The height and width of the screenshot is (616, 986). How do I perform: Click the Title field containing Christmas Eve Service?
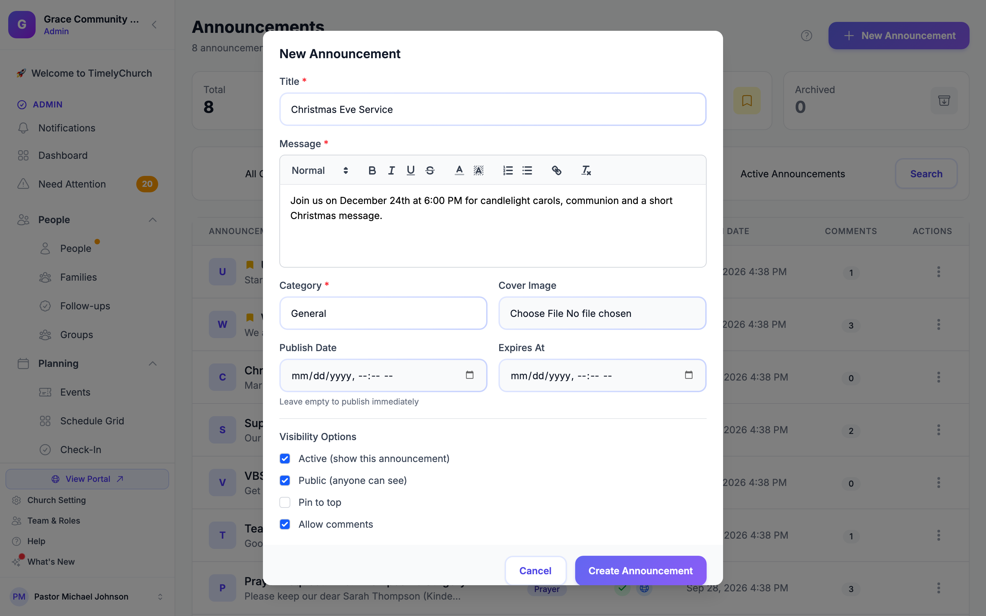(493, 109)
